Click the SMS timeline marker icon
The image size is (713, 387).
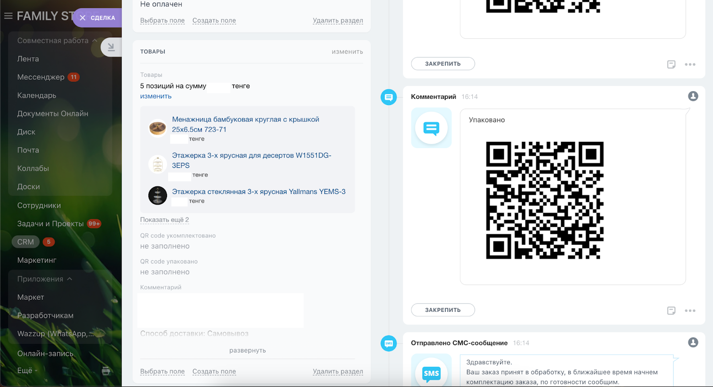[x=389, y=343]
